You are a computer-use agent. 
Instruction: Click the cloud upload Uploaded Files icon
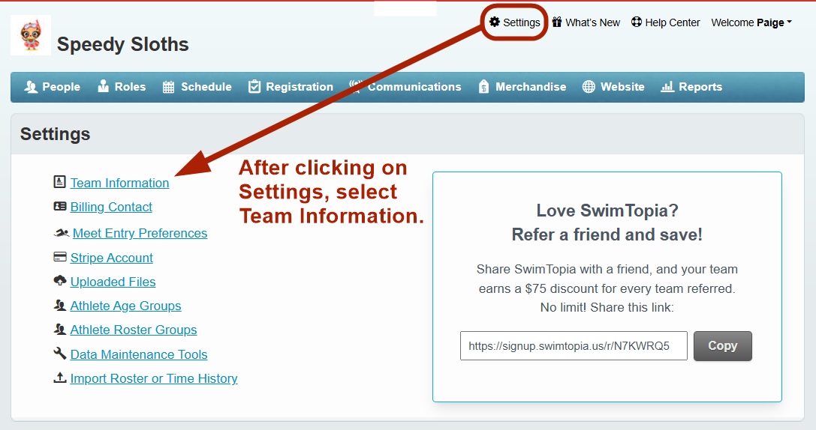pos(60,281)
